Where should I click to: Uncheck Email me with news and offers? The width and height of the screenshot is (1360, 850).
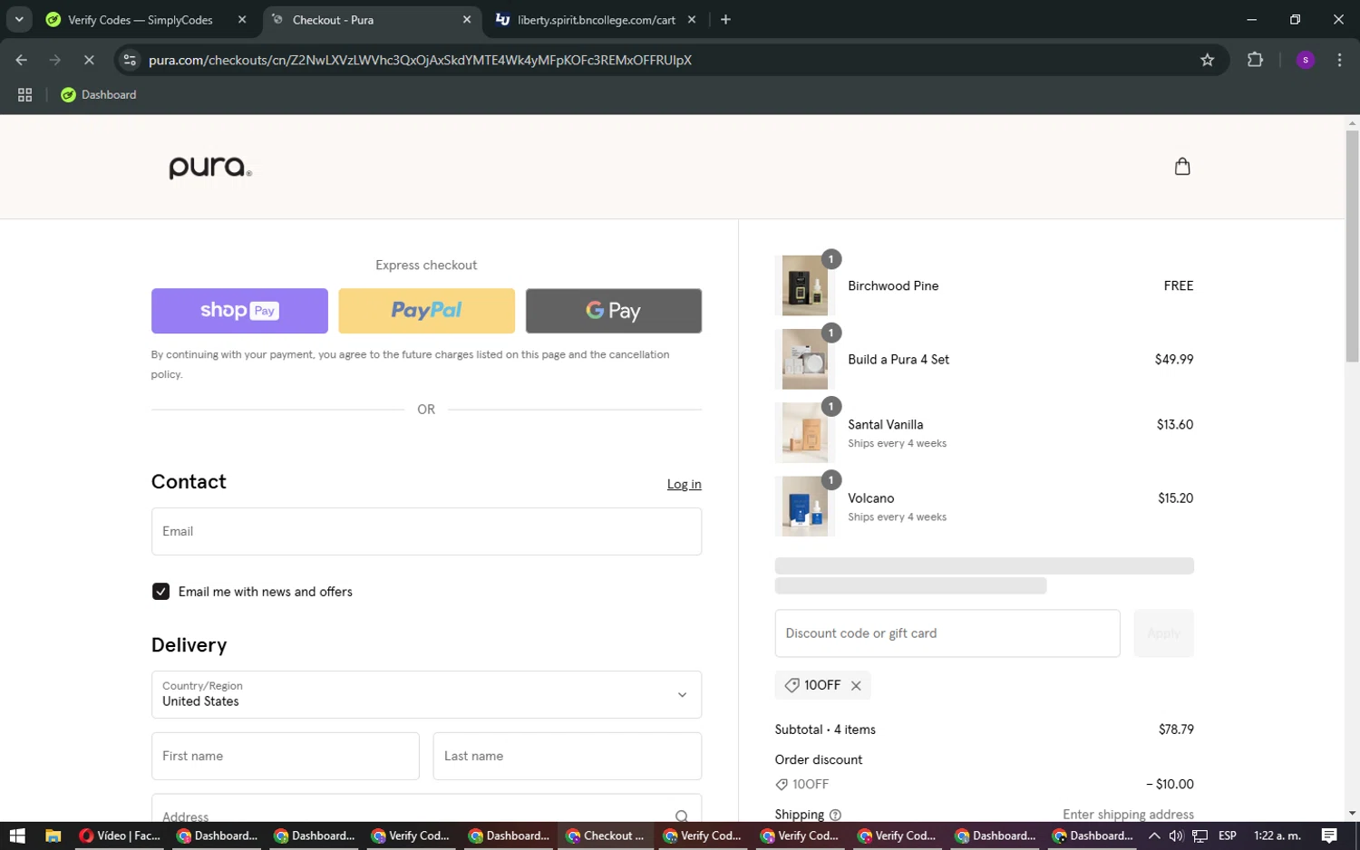point(160,592)
